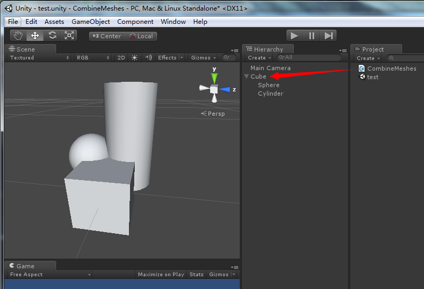Viewport: 424px width, 289px height.
Task: Switch to the Scene tab
Action: click(30, 49)
